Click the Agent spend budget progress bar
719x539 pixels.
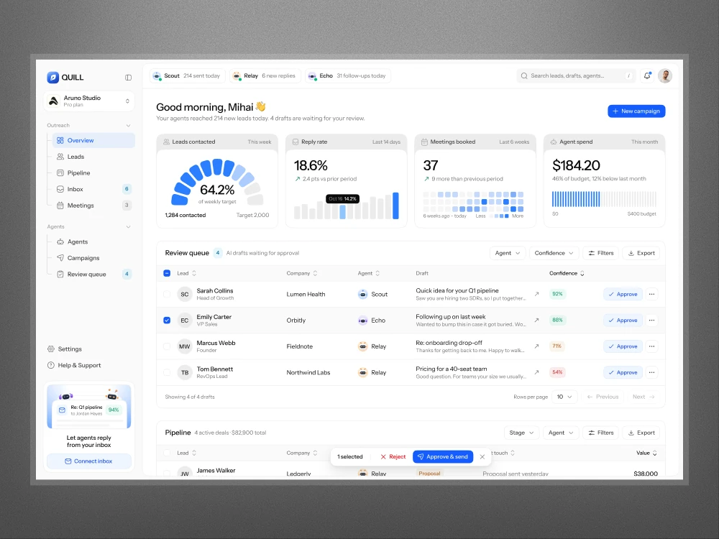click(x=604, y=199)
